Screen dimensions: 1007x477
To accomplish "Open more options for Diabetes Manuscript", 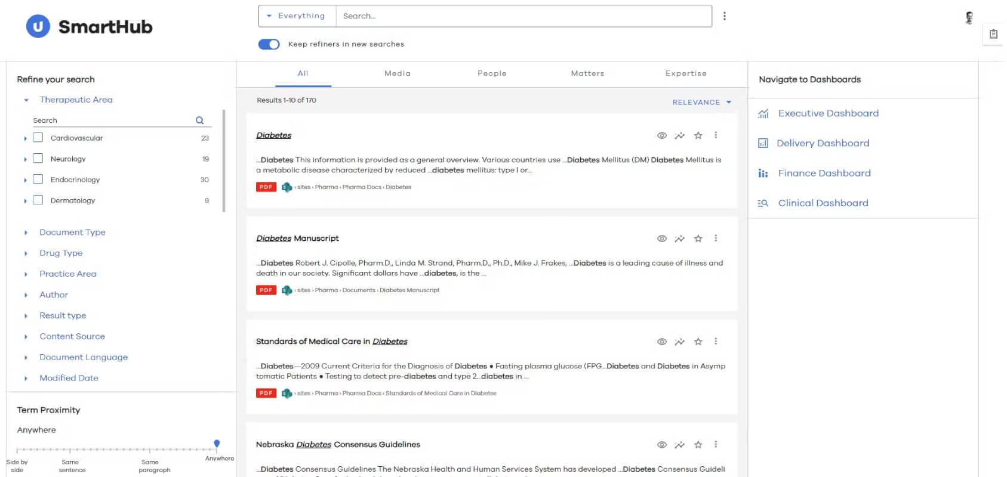I will click(x=716, y=238).
